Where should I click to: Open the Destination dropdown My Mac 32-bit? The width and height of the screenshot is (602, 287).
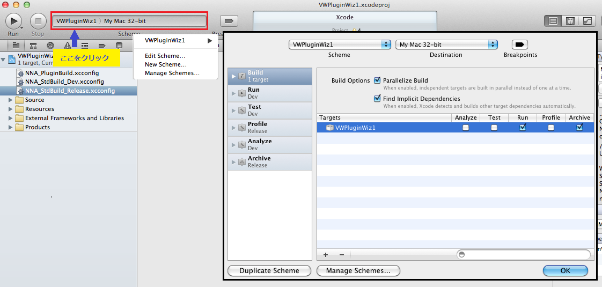click(x=446, y=45)
